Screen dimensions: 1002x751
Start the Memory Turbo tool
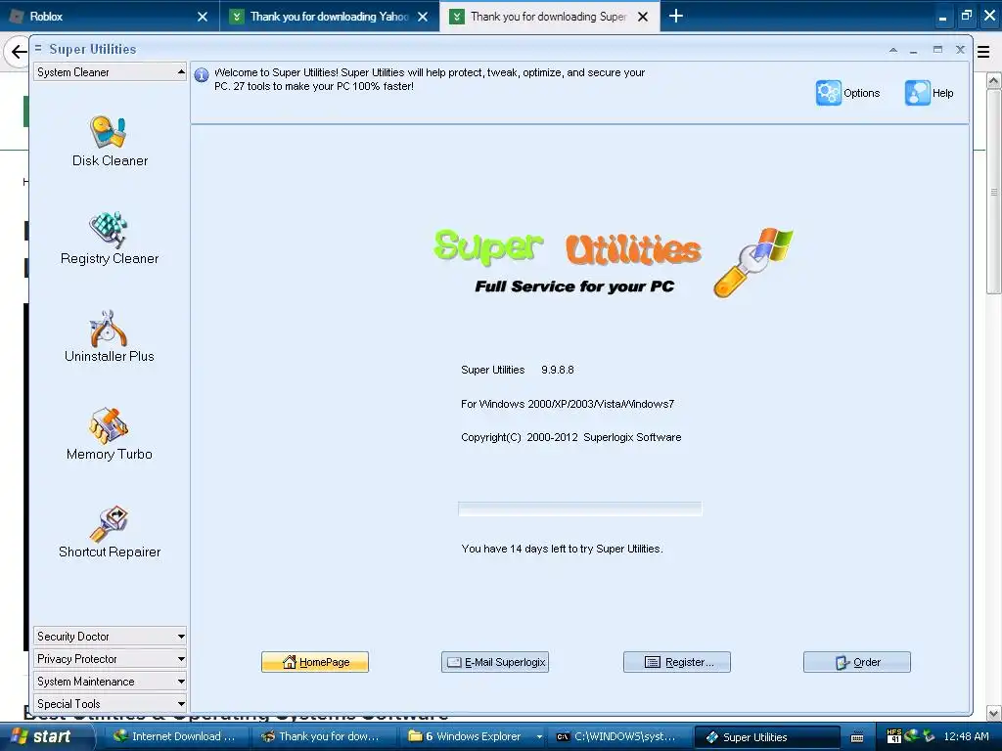coord(110,434)
